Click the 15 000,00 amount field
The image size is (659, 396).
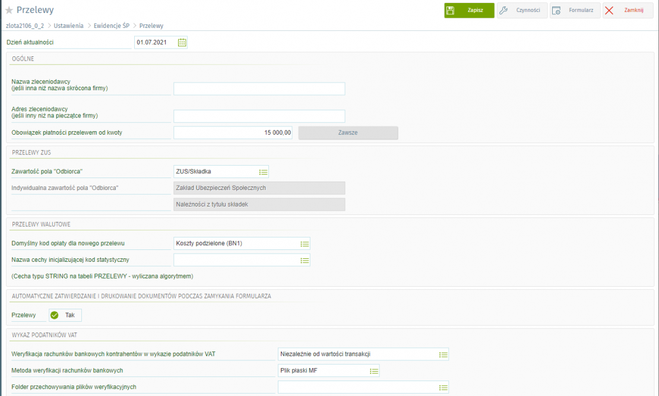[233, 133]
